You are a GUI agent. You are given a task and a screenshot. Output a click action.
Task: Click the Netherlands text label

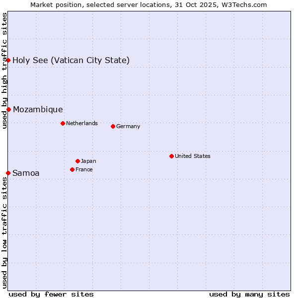tap(81, 123)
